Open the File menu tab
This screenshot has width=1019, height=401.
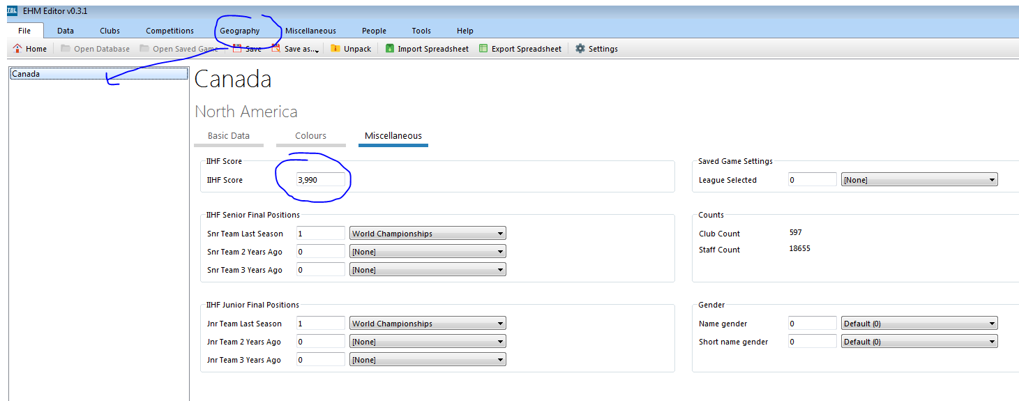[24, 31]
